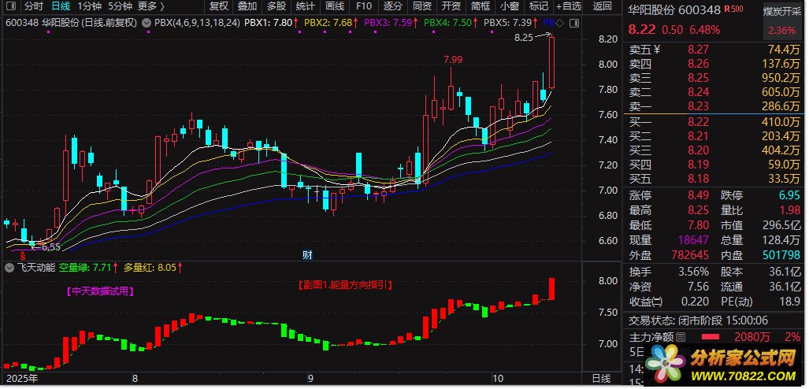This screenshot has height=389, width=809.
Task: Open F10 company information
Action: [x=364, y=7]
